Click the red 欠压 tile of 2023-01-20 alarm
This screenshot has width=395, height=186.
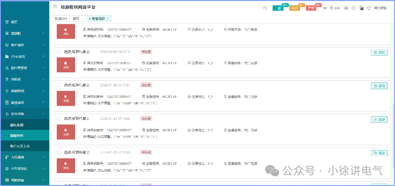pyautogui.click(x=66, y=165)
